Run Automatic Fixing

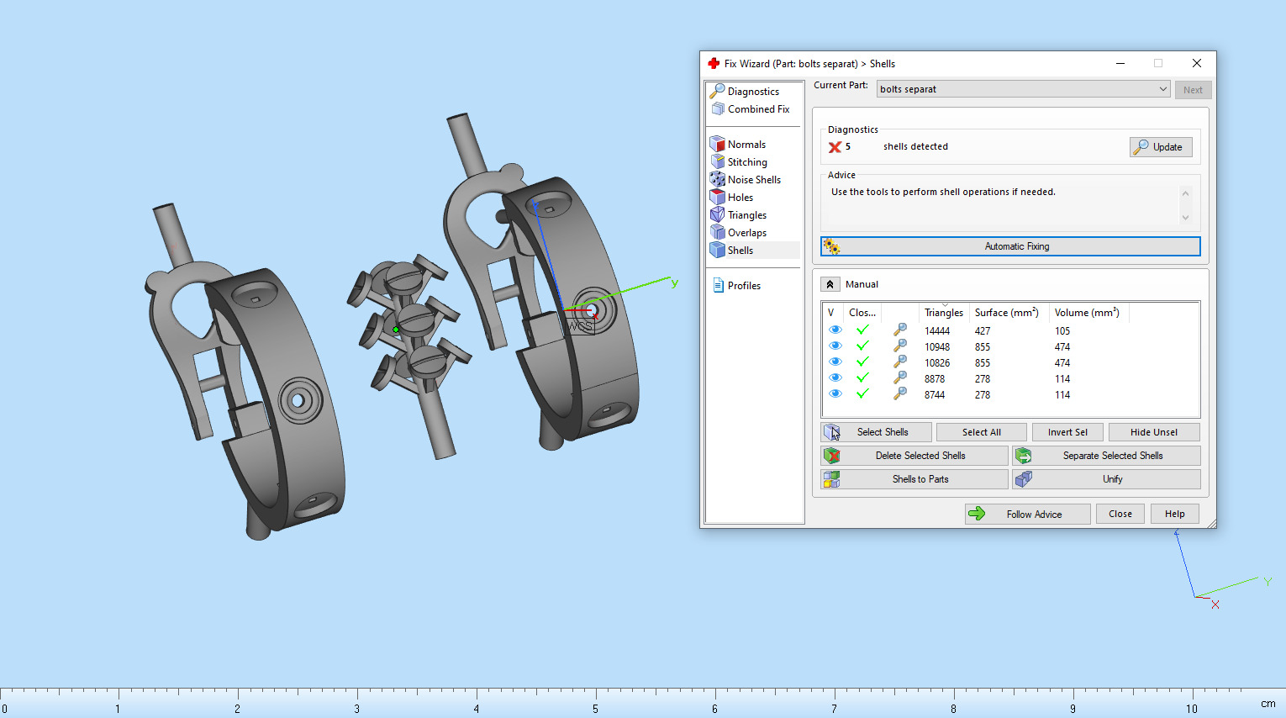coord(1010,246)
